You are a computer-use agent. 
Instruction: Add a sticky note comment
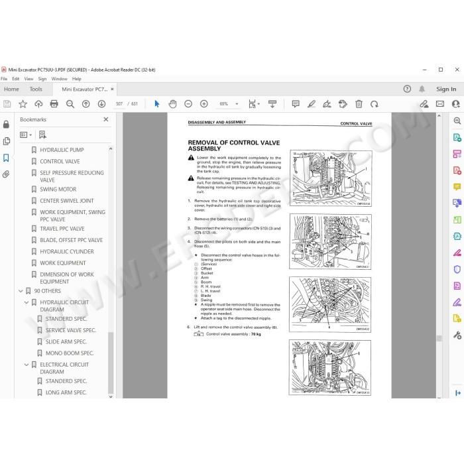296,104
